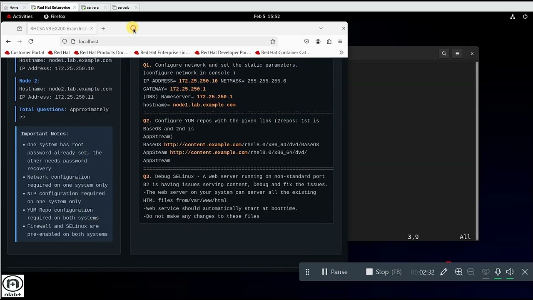533x300 pixels.
Task: Toggle the microphone in recorder bar
Action: click(x=498, y=272)
